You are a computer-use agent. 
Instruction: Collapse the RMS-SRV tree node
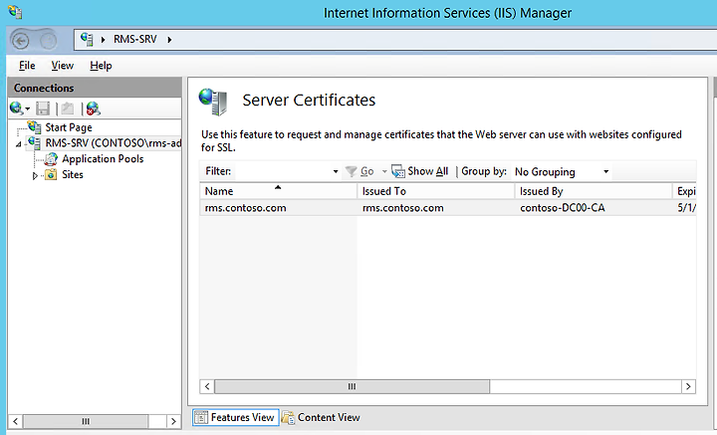[19, 144]
